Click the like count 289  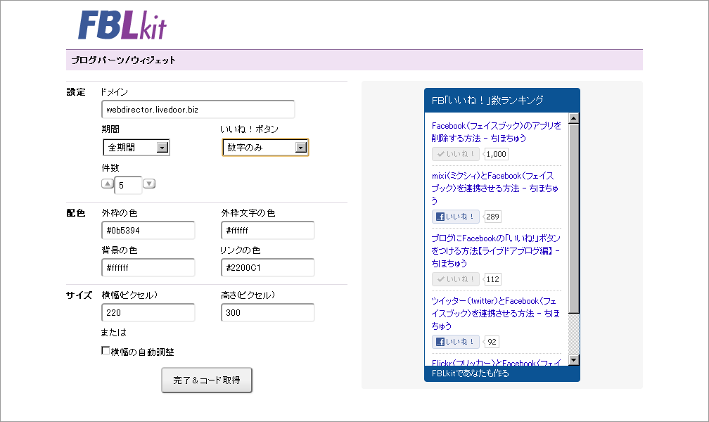coord(492,217)
